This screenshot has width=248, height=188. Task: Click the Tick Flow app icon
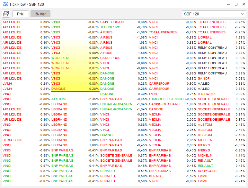click(5, 4)
